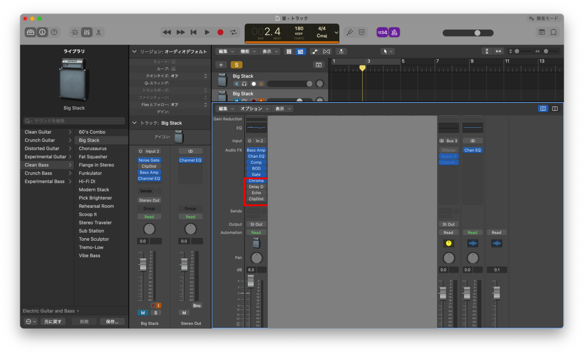Open the クオンタイズ popup stepper
The width and height of the screenshot is (584, 355).
(x=205, y=76)
